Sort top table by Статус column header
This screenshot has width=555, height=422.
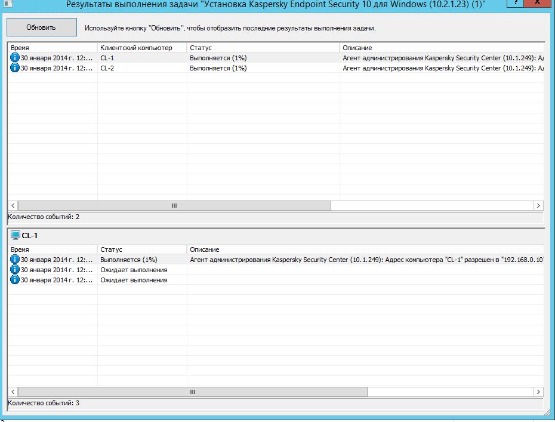point(263,48)
